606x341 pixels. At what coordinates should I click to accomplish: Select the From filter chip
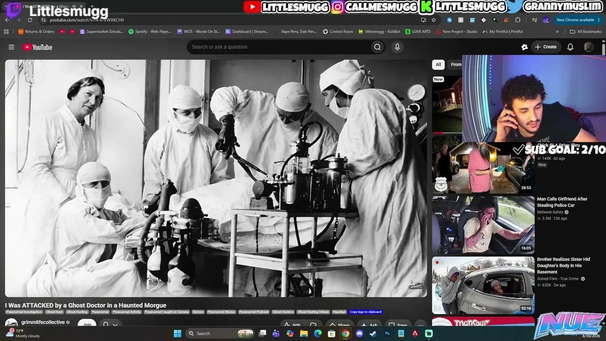coord(455,64)
